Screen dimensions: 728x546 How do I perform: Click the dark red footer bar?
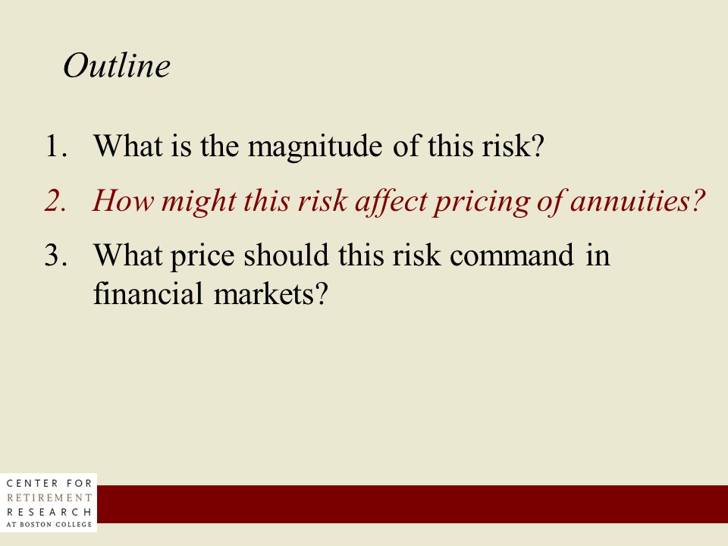413,504
